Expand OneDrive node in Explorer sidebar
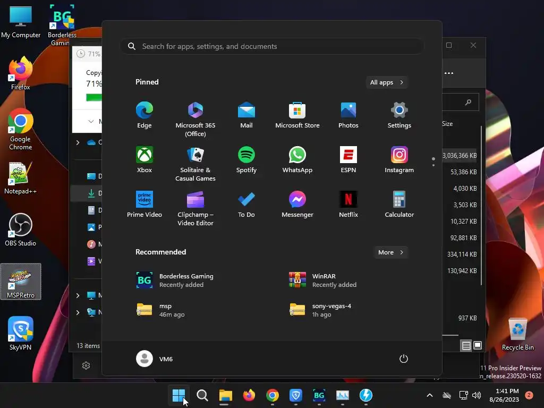 pos(78,142)
